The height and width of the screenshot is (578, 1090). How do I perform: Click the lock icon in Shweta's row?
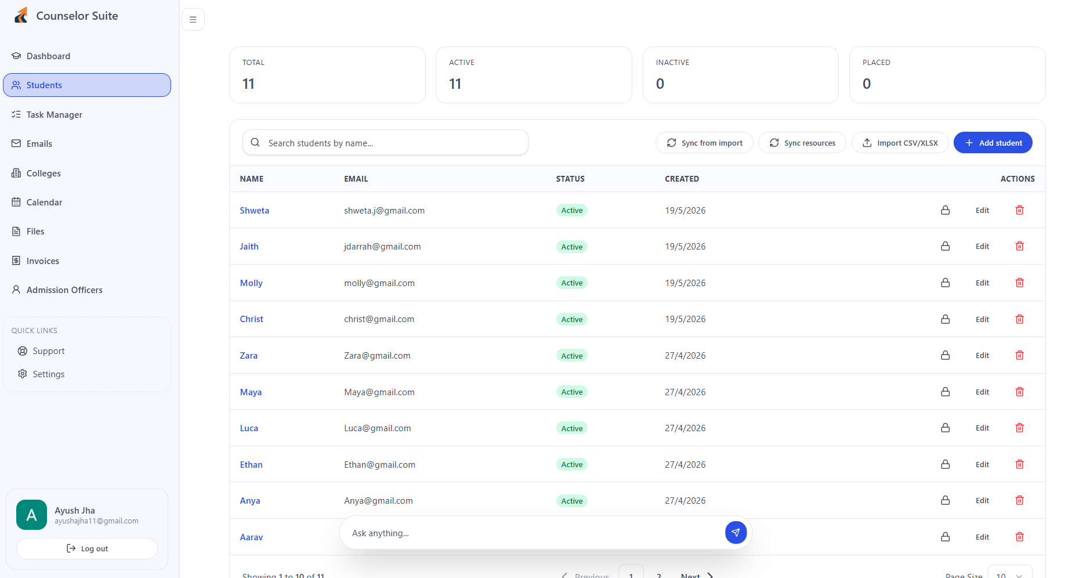click(x=945, y=210)
